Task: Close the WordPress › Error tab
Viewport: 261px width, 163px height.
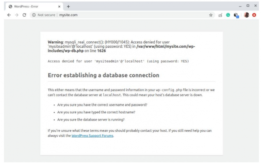Action: (59, 7)
